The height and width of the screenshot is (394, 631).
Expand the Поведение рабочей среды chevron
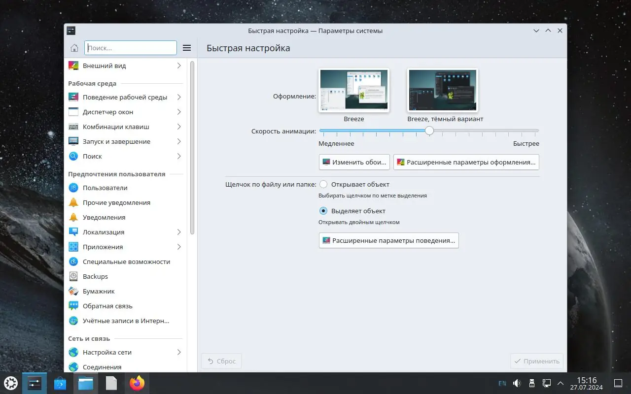point(179,97)
